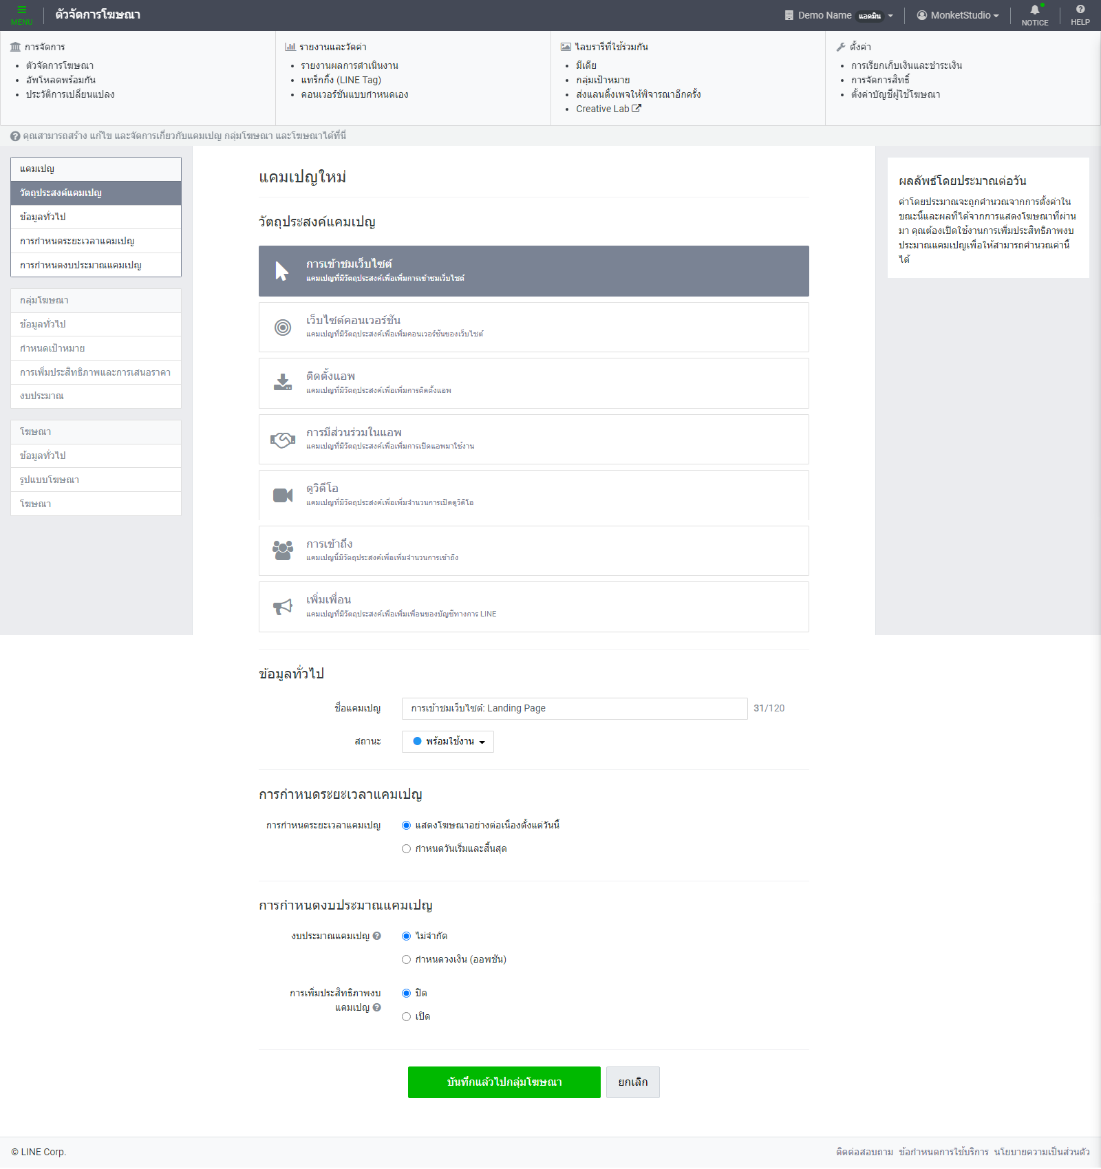Select the video camera objective icon
The height and width of the screenshot is (1169, 1101).
pos(283,495)
